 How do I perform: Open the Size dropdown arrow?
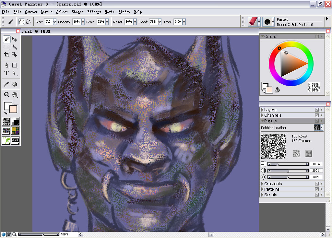click(x=54, y=22)
